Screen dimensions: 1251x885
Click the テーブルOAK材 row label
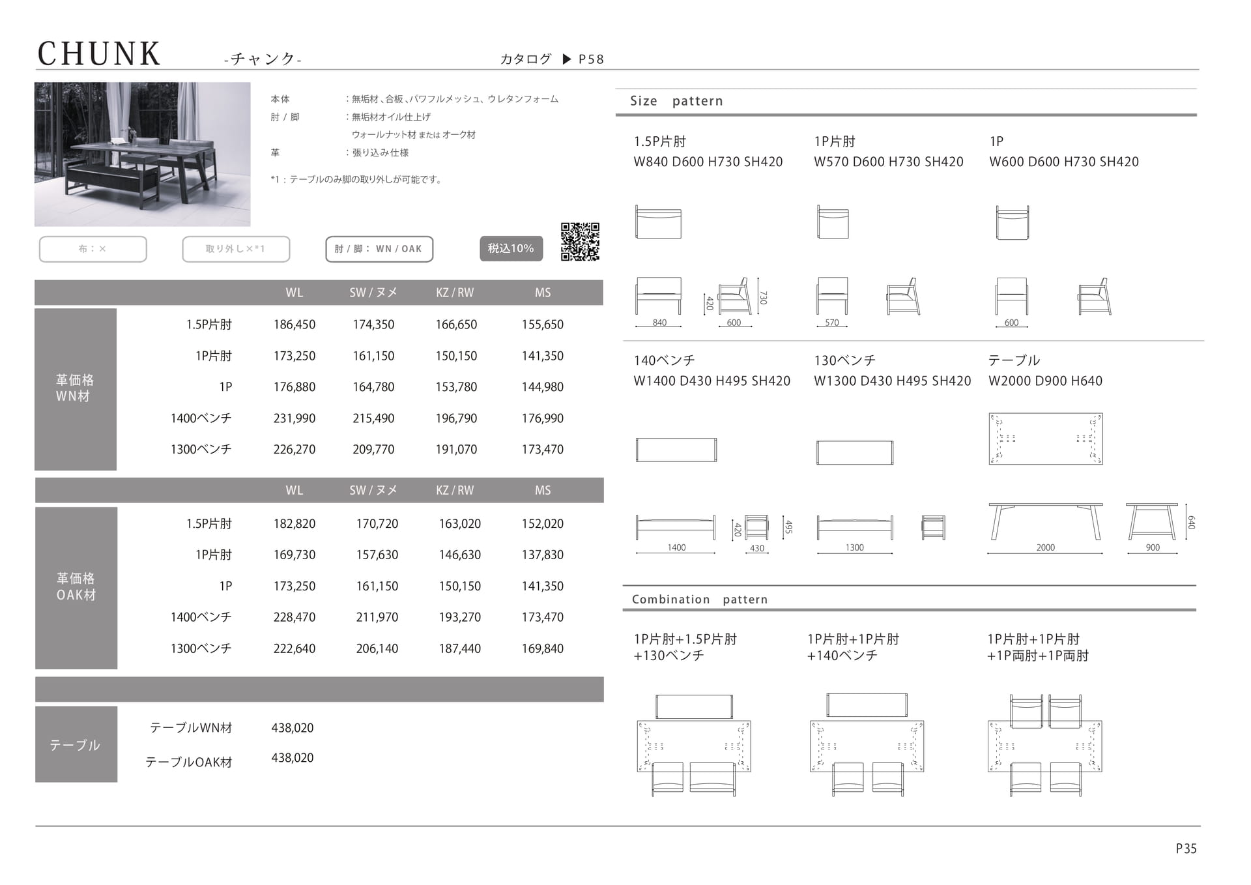(x=189, y=762)
